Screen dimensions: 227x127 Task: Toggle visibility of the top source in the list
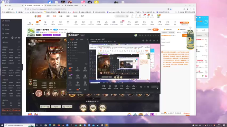click(68, 42)
